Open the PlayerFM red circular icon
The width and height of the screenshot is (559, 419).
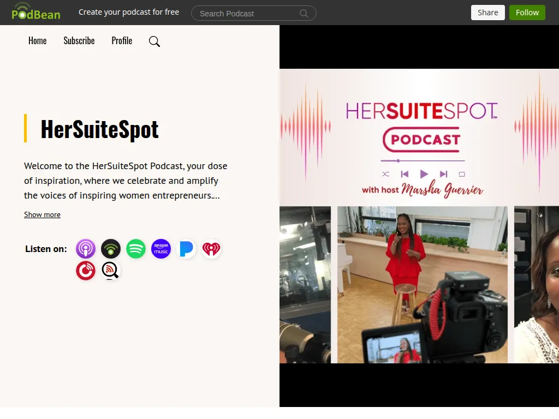tap(86, 271)
